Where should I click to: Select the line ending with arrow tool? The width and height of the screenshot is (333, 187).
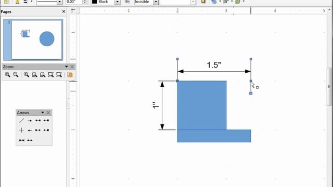[x=30, y=121]
